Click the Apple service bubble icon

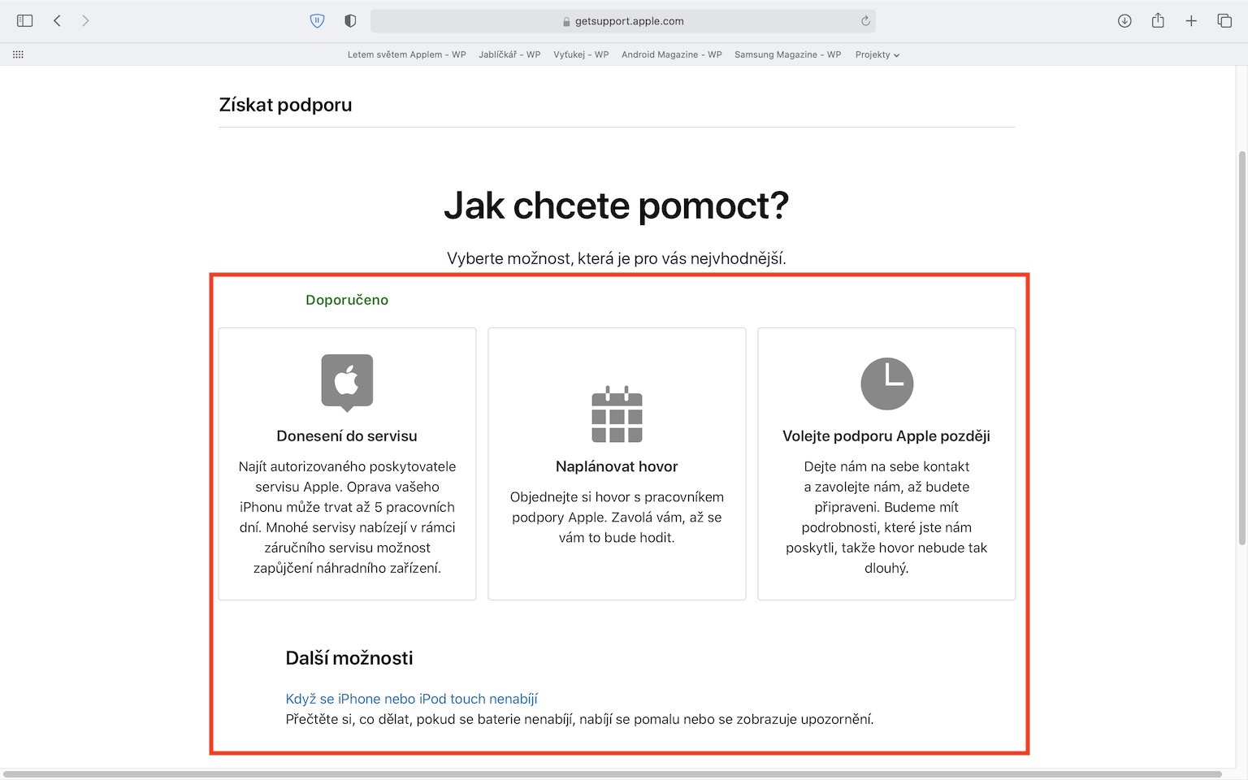(x=347, y=383)
